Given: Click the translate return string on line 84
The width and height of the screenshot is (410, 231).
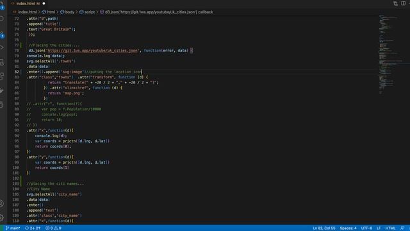Looking at the screenshot, I should pos(103,83).
